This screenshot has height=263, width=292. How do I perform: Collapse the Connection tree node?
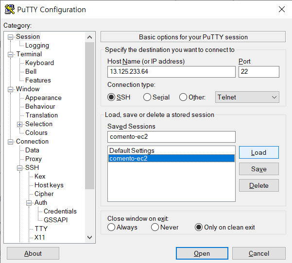point(10,142)
